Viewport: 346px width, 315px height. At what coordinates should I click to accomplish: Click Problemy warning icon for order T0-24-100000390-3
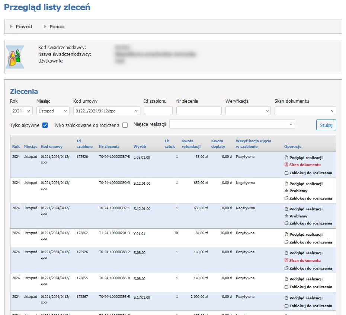point(286,191)
